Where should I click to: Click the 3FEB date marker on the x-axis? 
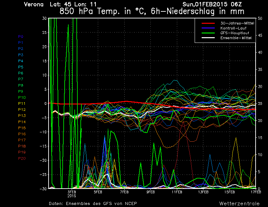[72, 192]
